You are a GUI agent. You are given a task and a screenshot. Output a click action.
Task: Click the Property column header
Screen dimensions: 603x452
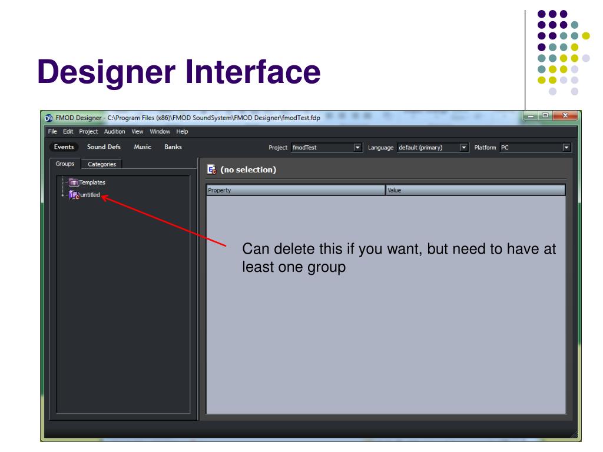[296, 190]
